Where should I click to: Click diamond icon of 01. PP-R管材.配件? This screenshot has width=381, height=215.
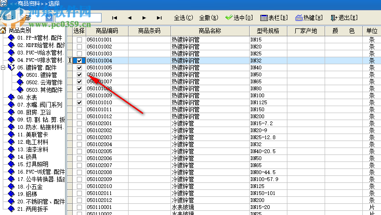click(x=11, y=38)
